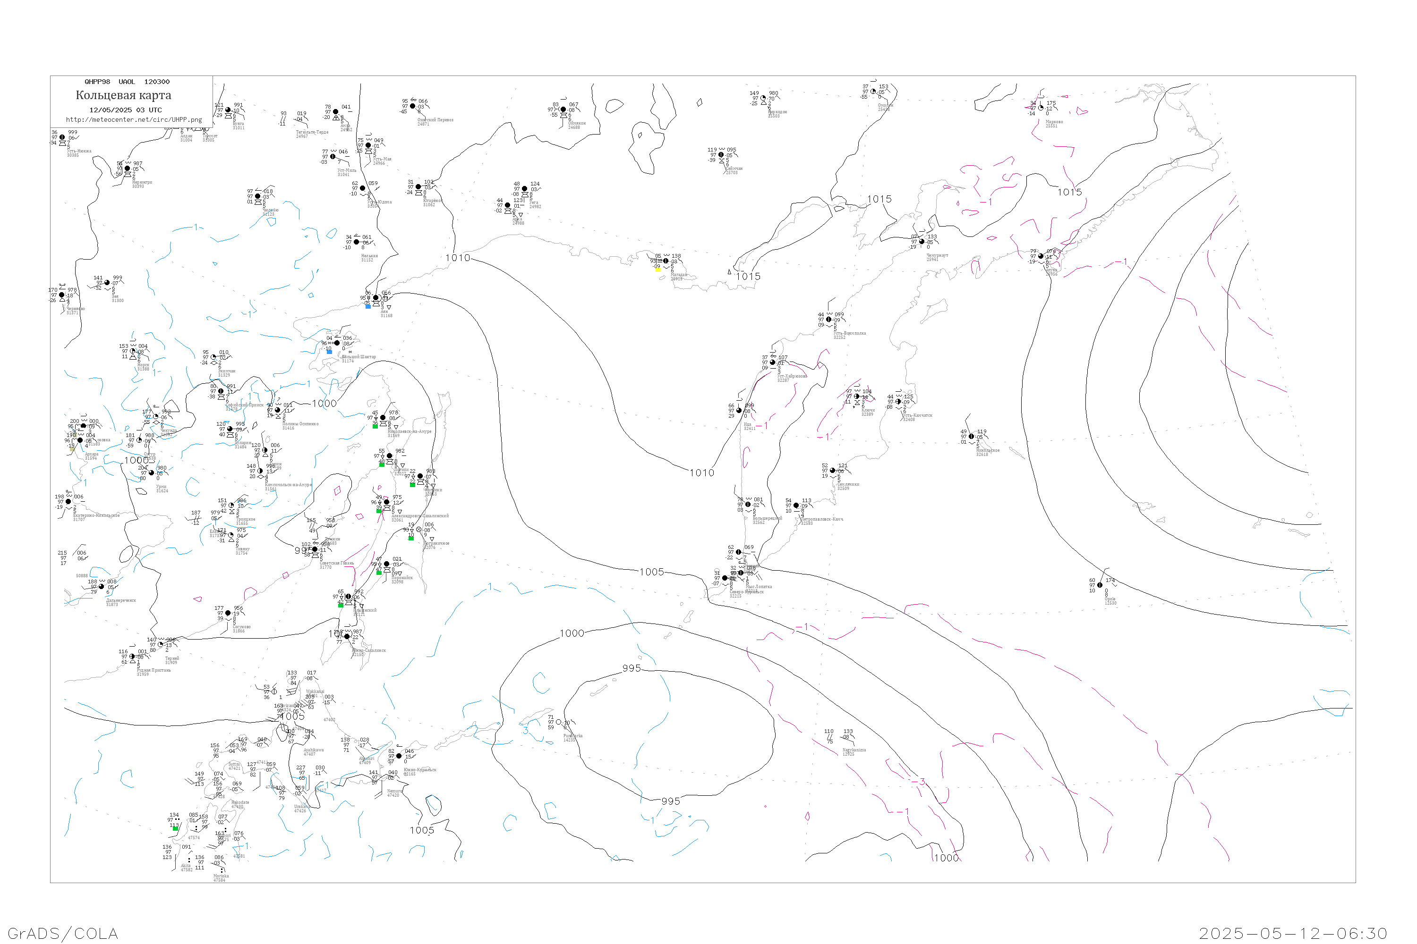Click the Магадан station circle marker

tap(666, 261)
